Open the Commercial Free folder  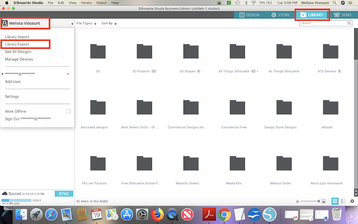(x=237, y=107)
